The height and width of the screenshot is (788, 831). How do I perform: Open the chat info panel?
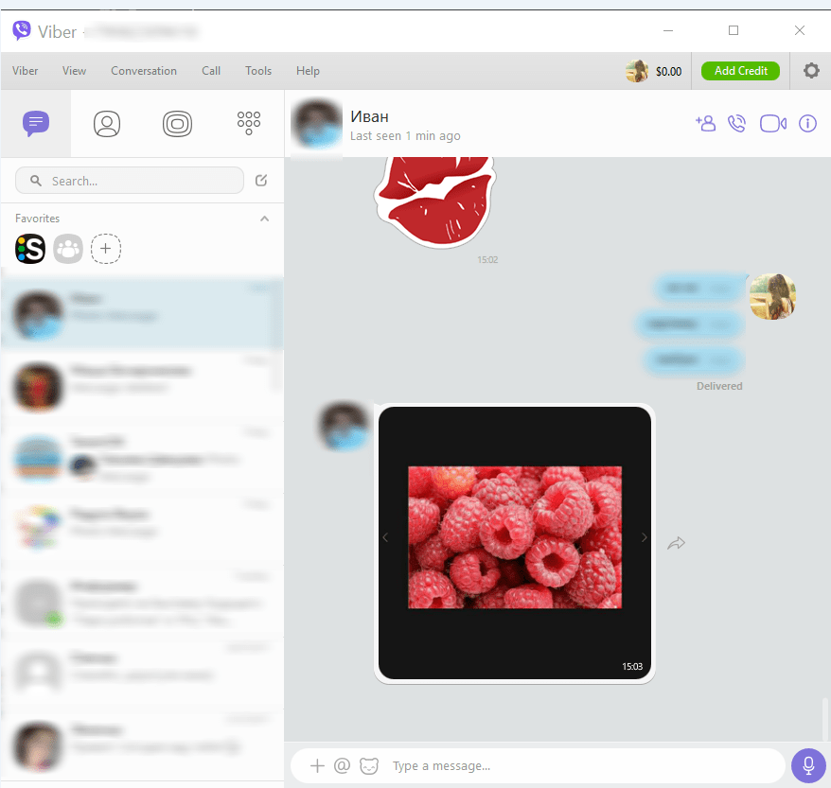(x=807, y=123)
